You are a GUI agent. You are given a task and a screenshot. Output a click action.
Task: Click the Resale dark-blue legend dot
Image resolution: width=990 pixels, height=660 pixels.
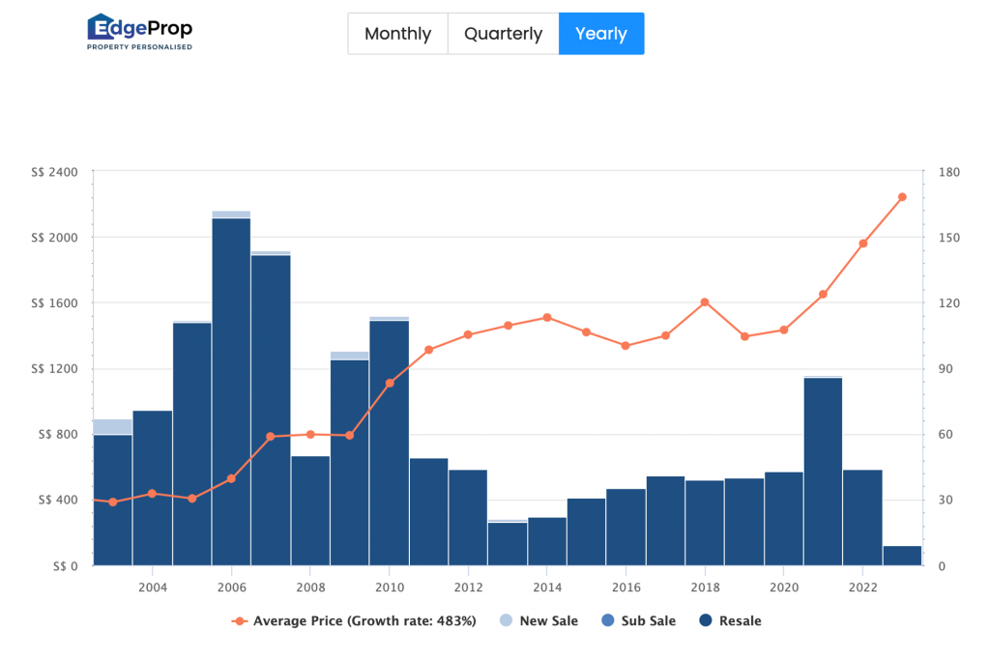tap(703, 621)
